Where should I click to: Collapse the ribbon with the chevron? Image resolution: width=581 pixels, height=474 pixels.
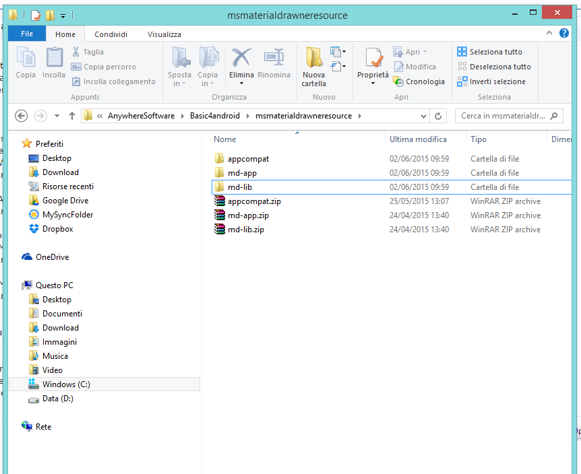pyautogui.click(x=549, y=33)
